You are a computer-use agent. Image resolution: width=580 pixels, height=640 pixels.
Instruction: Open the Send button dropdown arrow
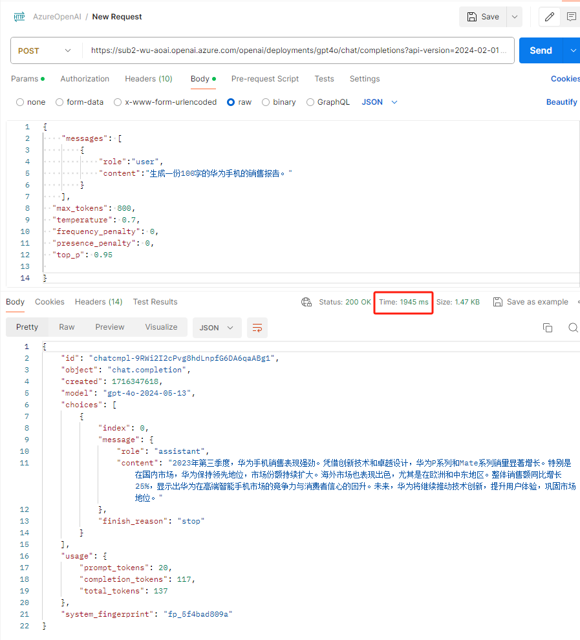click(573, 50)
